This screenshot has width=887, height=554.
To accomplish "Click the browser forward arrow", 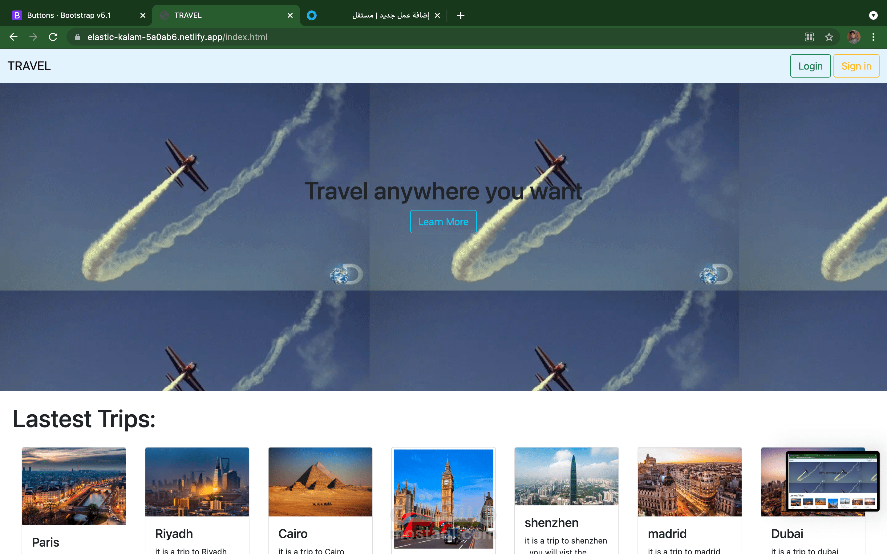I will tap(33, 37).
